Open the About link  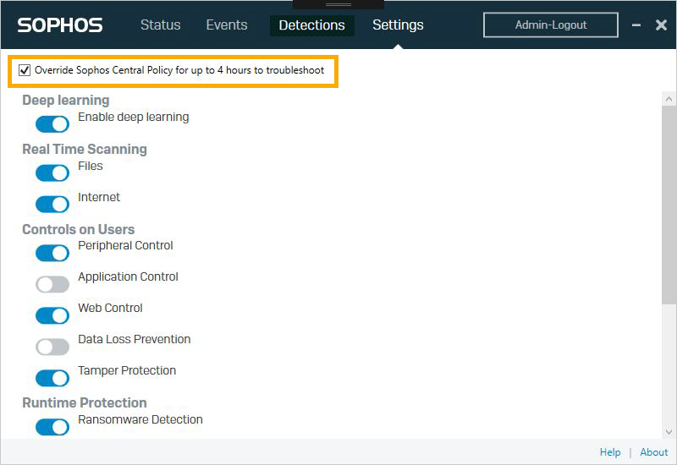click(654, 452)
